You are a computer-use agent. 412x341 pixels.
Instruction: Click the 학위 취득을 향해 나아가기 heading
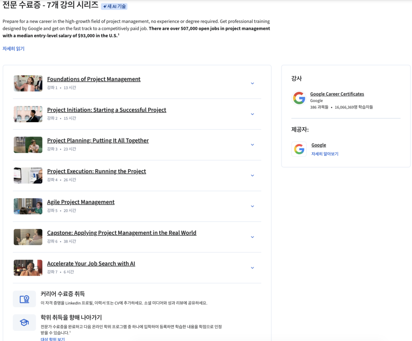[71, 318]
